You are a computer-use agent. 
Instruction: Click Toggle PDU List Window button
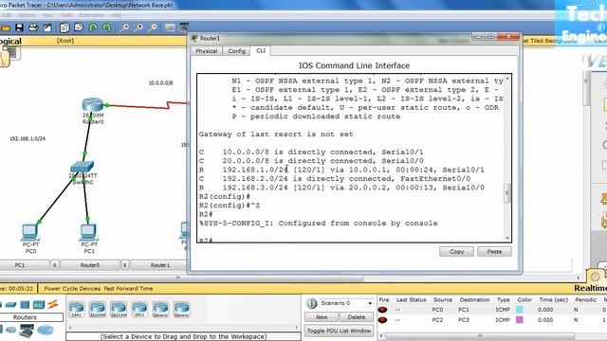tap(339, 331)
